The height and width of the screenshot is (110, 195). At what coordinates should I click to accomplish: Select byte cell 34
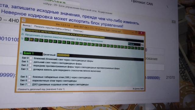pos(51,41)
